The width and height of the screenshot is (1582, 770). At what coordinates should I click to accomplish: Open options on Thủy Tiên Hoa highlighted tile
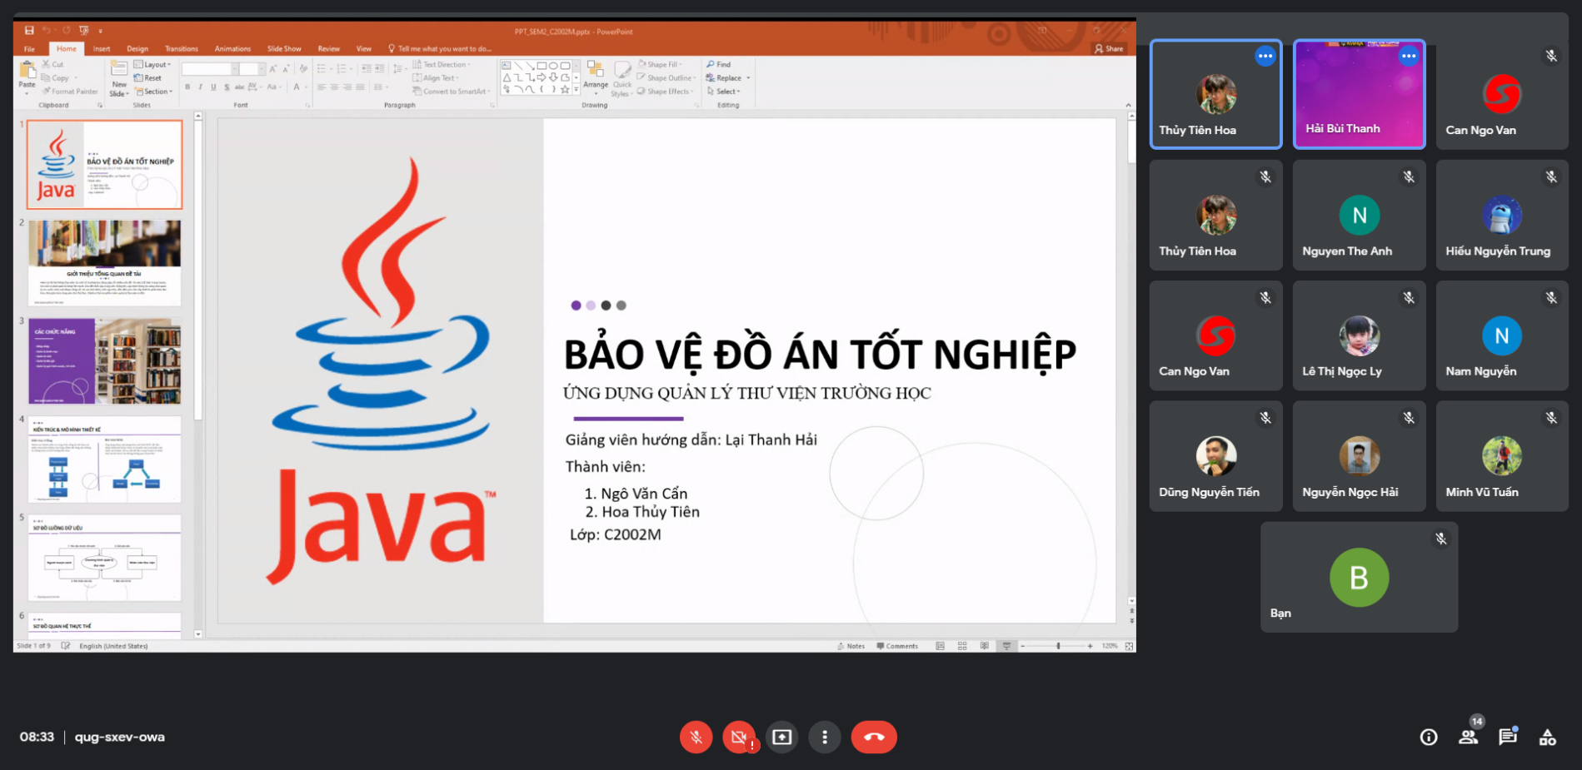[x=1265, y=57]
